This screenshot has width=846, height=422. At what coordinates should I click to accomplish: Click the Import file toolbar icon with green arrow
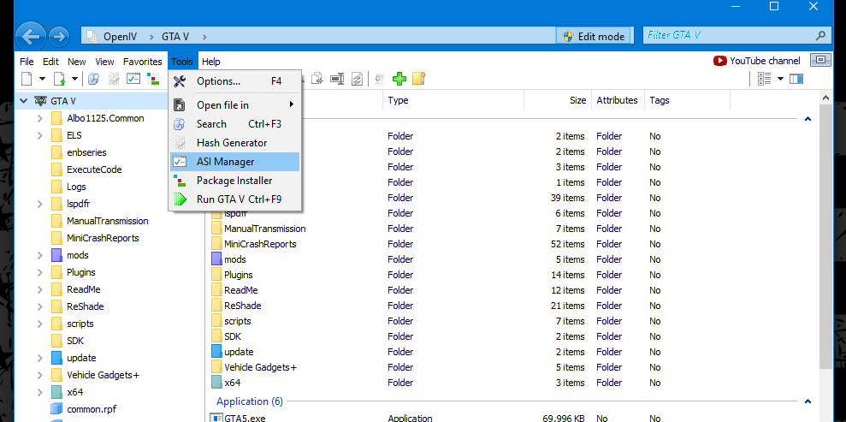point(59,79)
